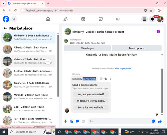This screenshot has width=167, height=135.
Task: Bookmark this page with star icon
Action: click(x=151, y=10)
